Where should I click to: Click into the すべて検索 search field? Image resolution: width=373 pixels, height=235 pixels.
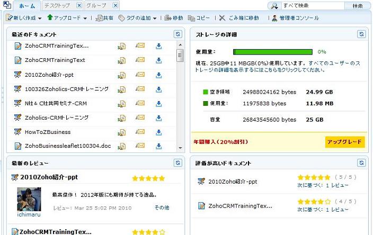(x=313, y=6)
